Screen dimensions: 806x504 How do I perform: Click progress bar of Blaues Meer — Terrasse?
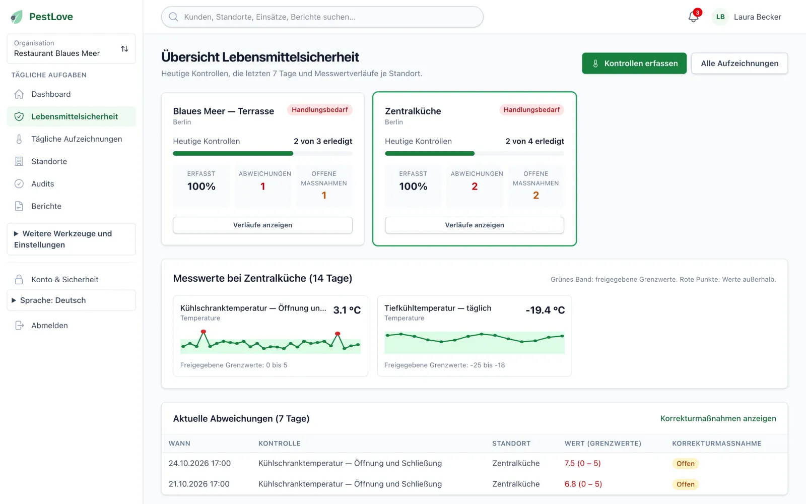[262, 154]
